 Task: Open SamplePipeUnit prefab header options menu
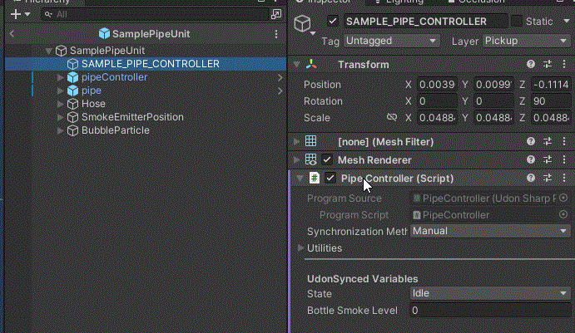click(276, 34)
